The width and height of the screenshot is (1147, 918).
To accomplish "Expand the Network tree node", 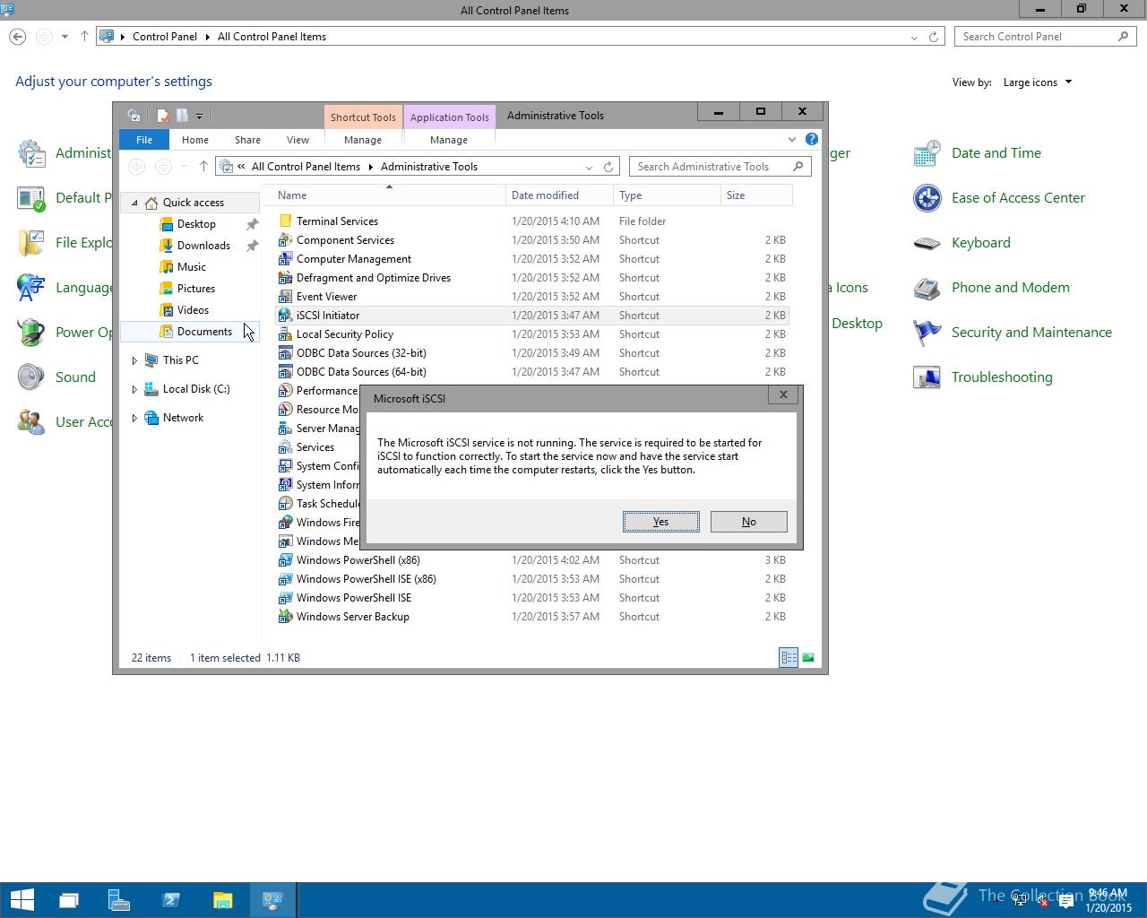I will tap(134, 418).
